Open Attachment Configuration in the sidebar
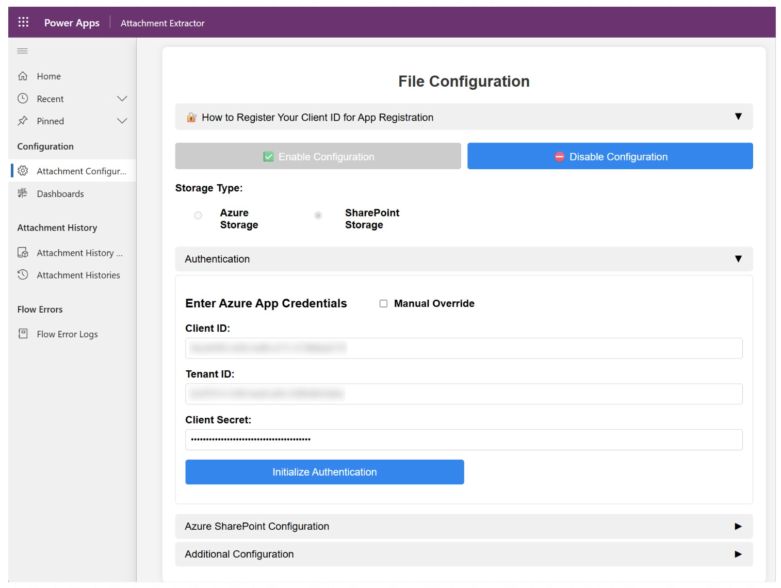The width and height of the screenshot is (781, 588). [x=81, y=171]
